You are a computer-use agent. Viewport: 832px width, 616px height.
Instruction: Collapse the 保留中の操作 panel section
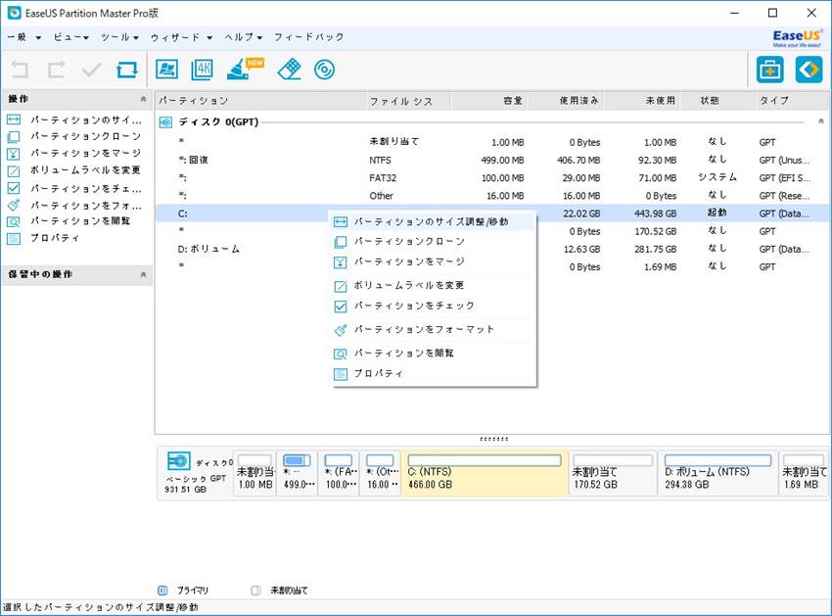click(143, 274)
